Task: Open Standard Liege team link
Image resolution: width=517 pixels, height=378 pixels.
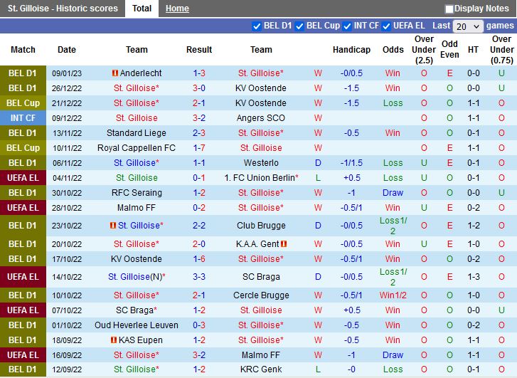Action: coord(137,132)
